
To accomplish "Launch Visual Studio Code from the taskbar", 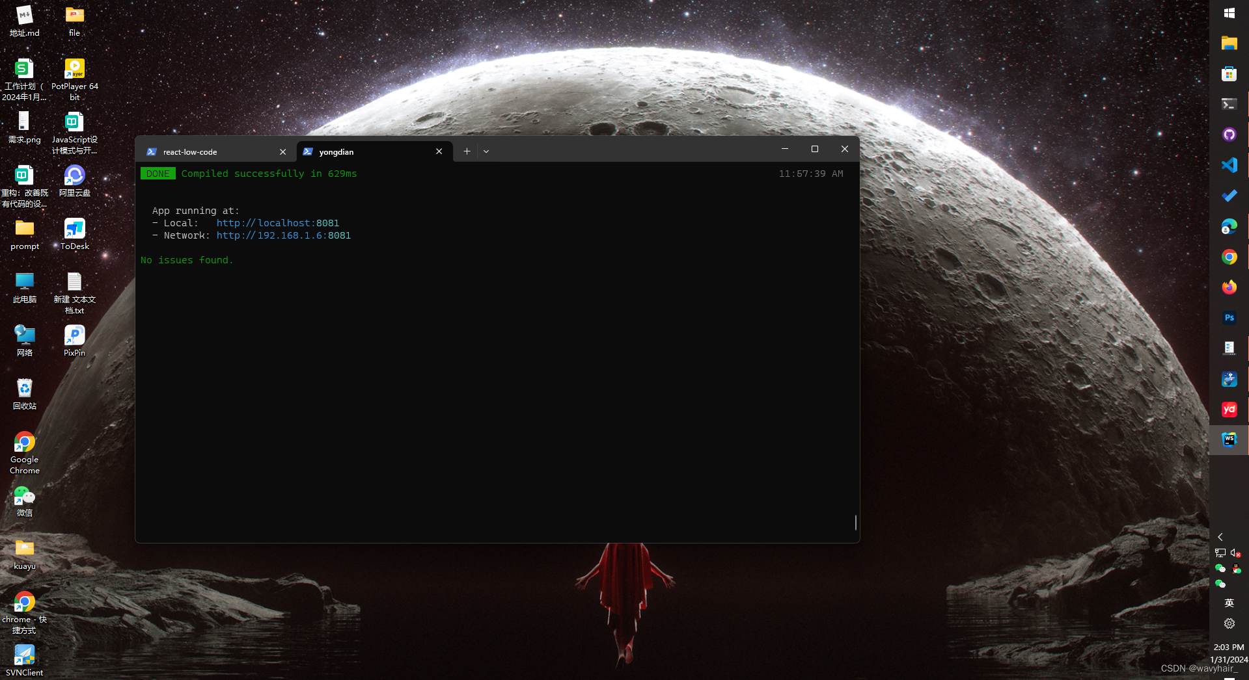I will [x=1229, y=165].
